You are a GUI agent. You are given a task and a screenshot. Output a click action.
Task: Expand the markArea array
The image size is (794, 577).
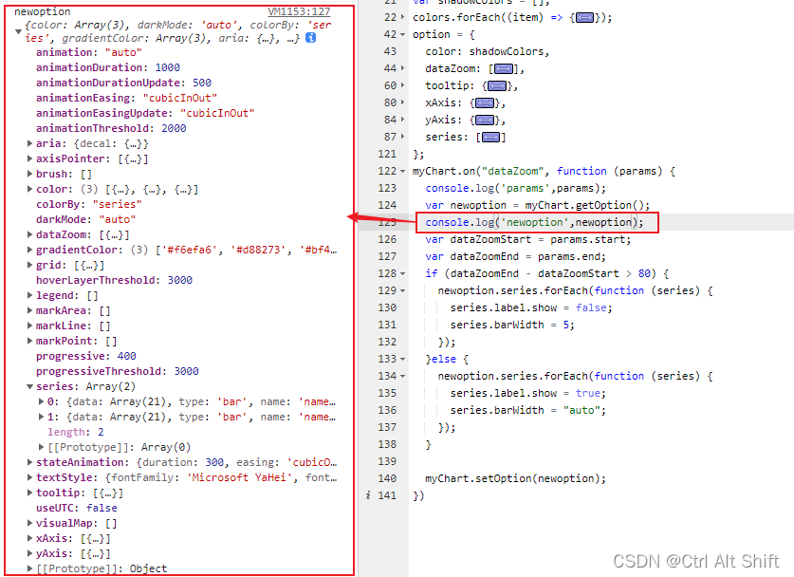pos(29,310)
